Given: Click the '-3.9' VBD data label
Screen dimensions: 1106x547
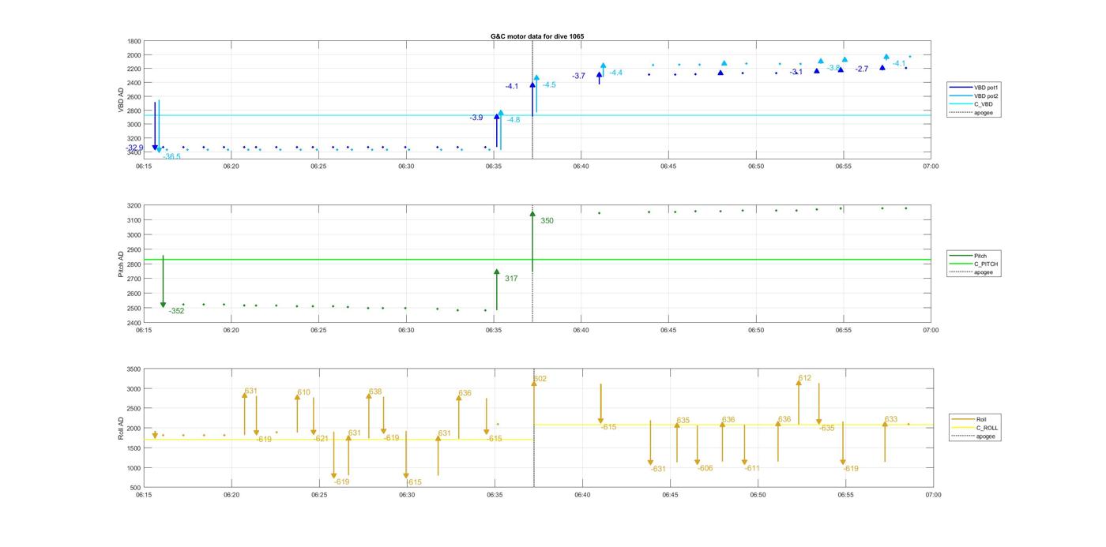Looking at the screenshot, I should pyautogui.click(x=476, y=118).
